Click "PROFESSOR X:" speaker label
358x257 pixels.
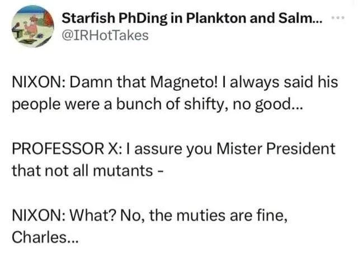(x=68, y=149)
